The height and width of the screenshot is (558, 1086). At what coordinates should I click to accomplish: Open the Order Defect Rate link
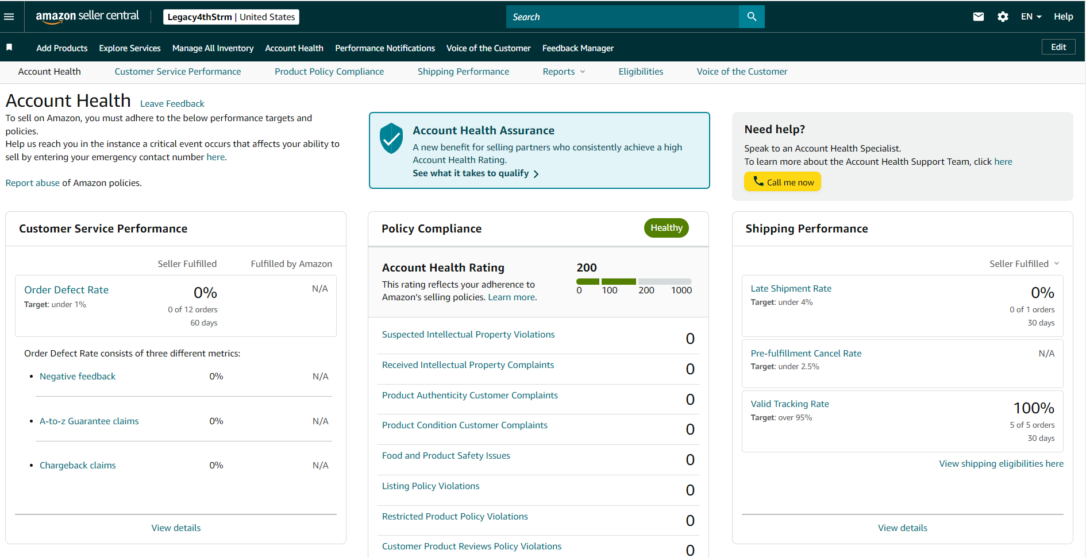click(66, 290)
